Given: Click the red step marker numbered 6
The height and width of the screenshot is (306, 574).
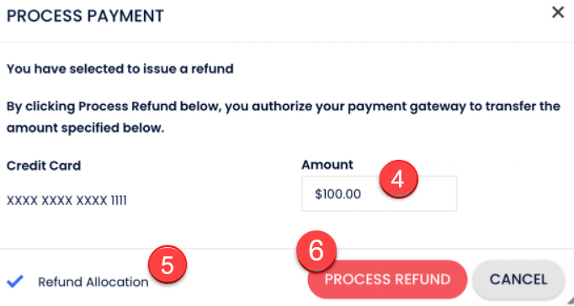Looking at the screenshot, I should point(316,251).
